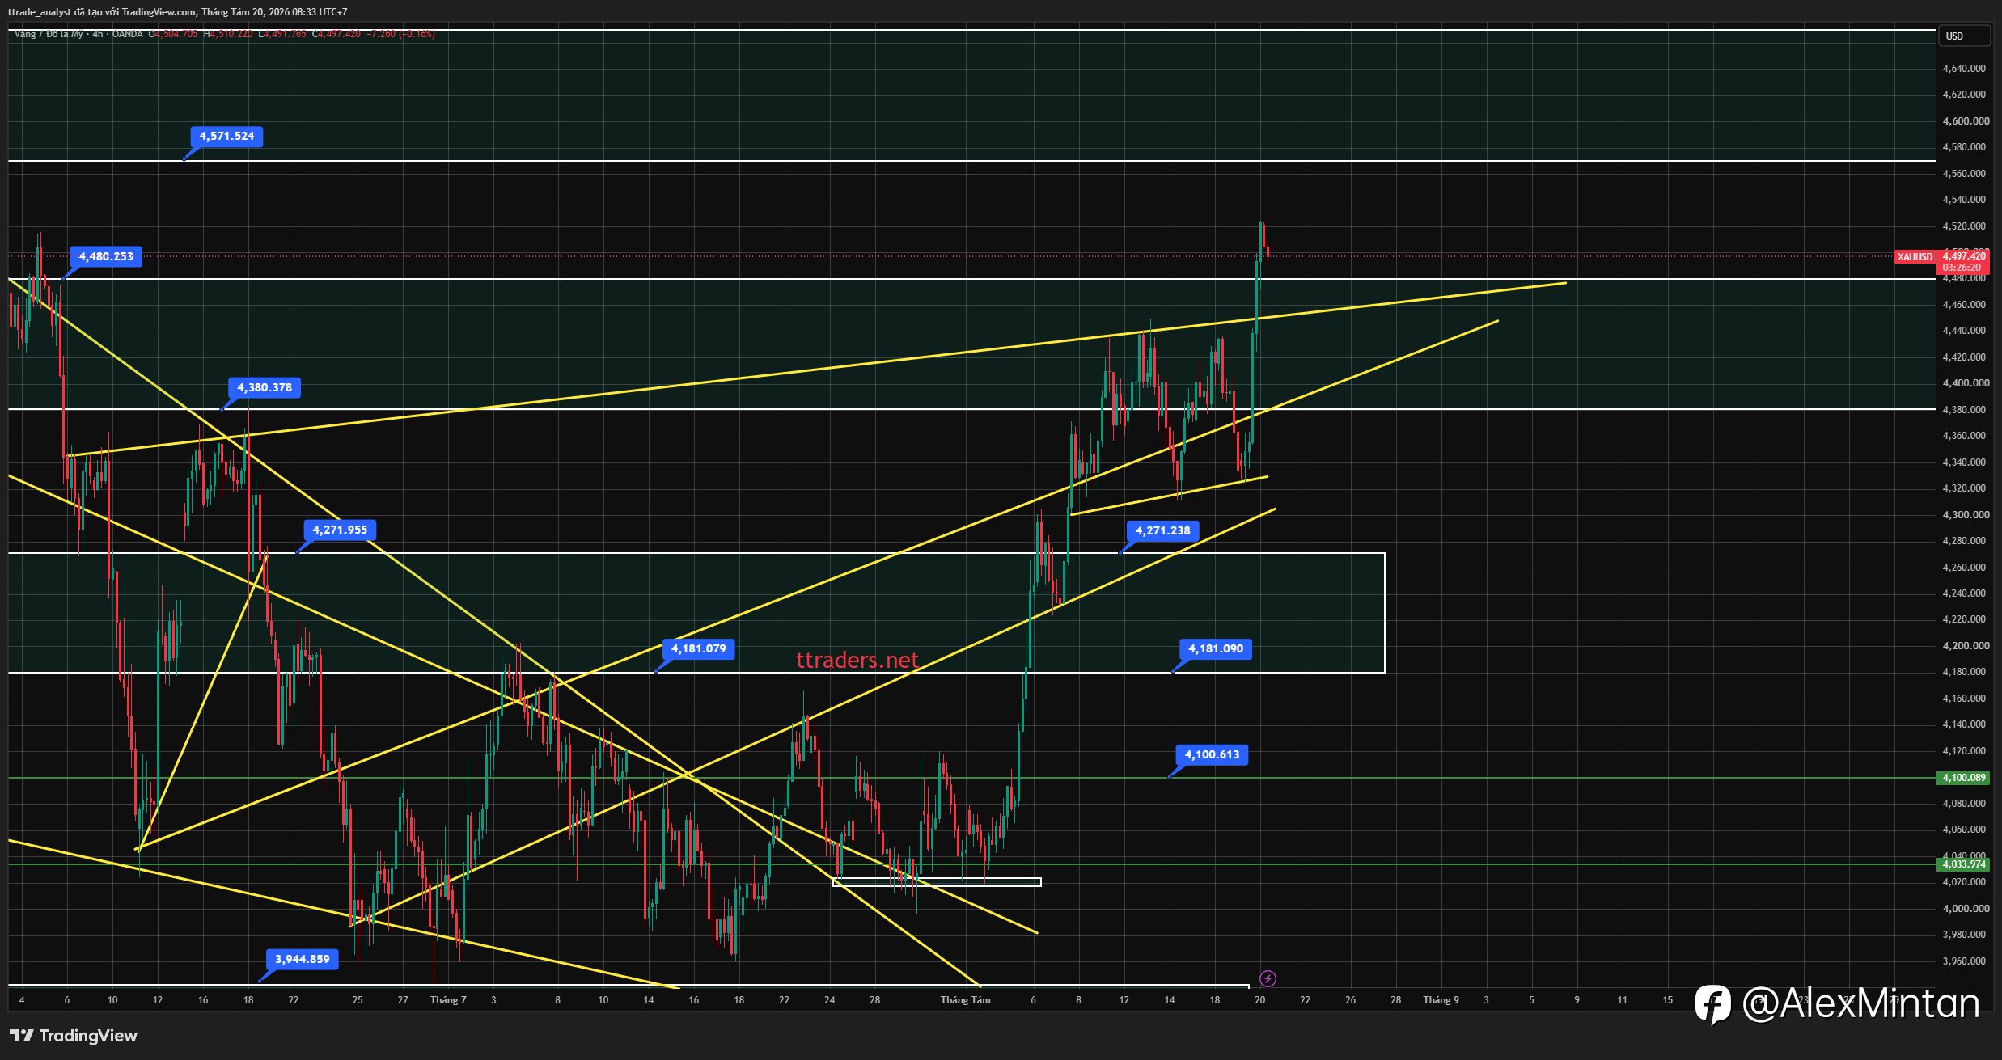Click the 'Tháng Tám' label on the time axis

point(965,1000)
